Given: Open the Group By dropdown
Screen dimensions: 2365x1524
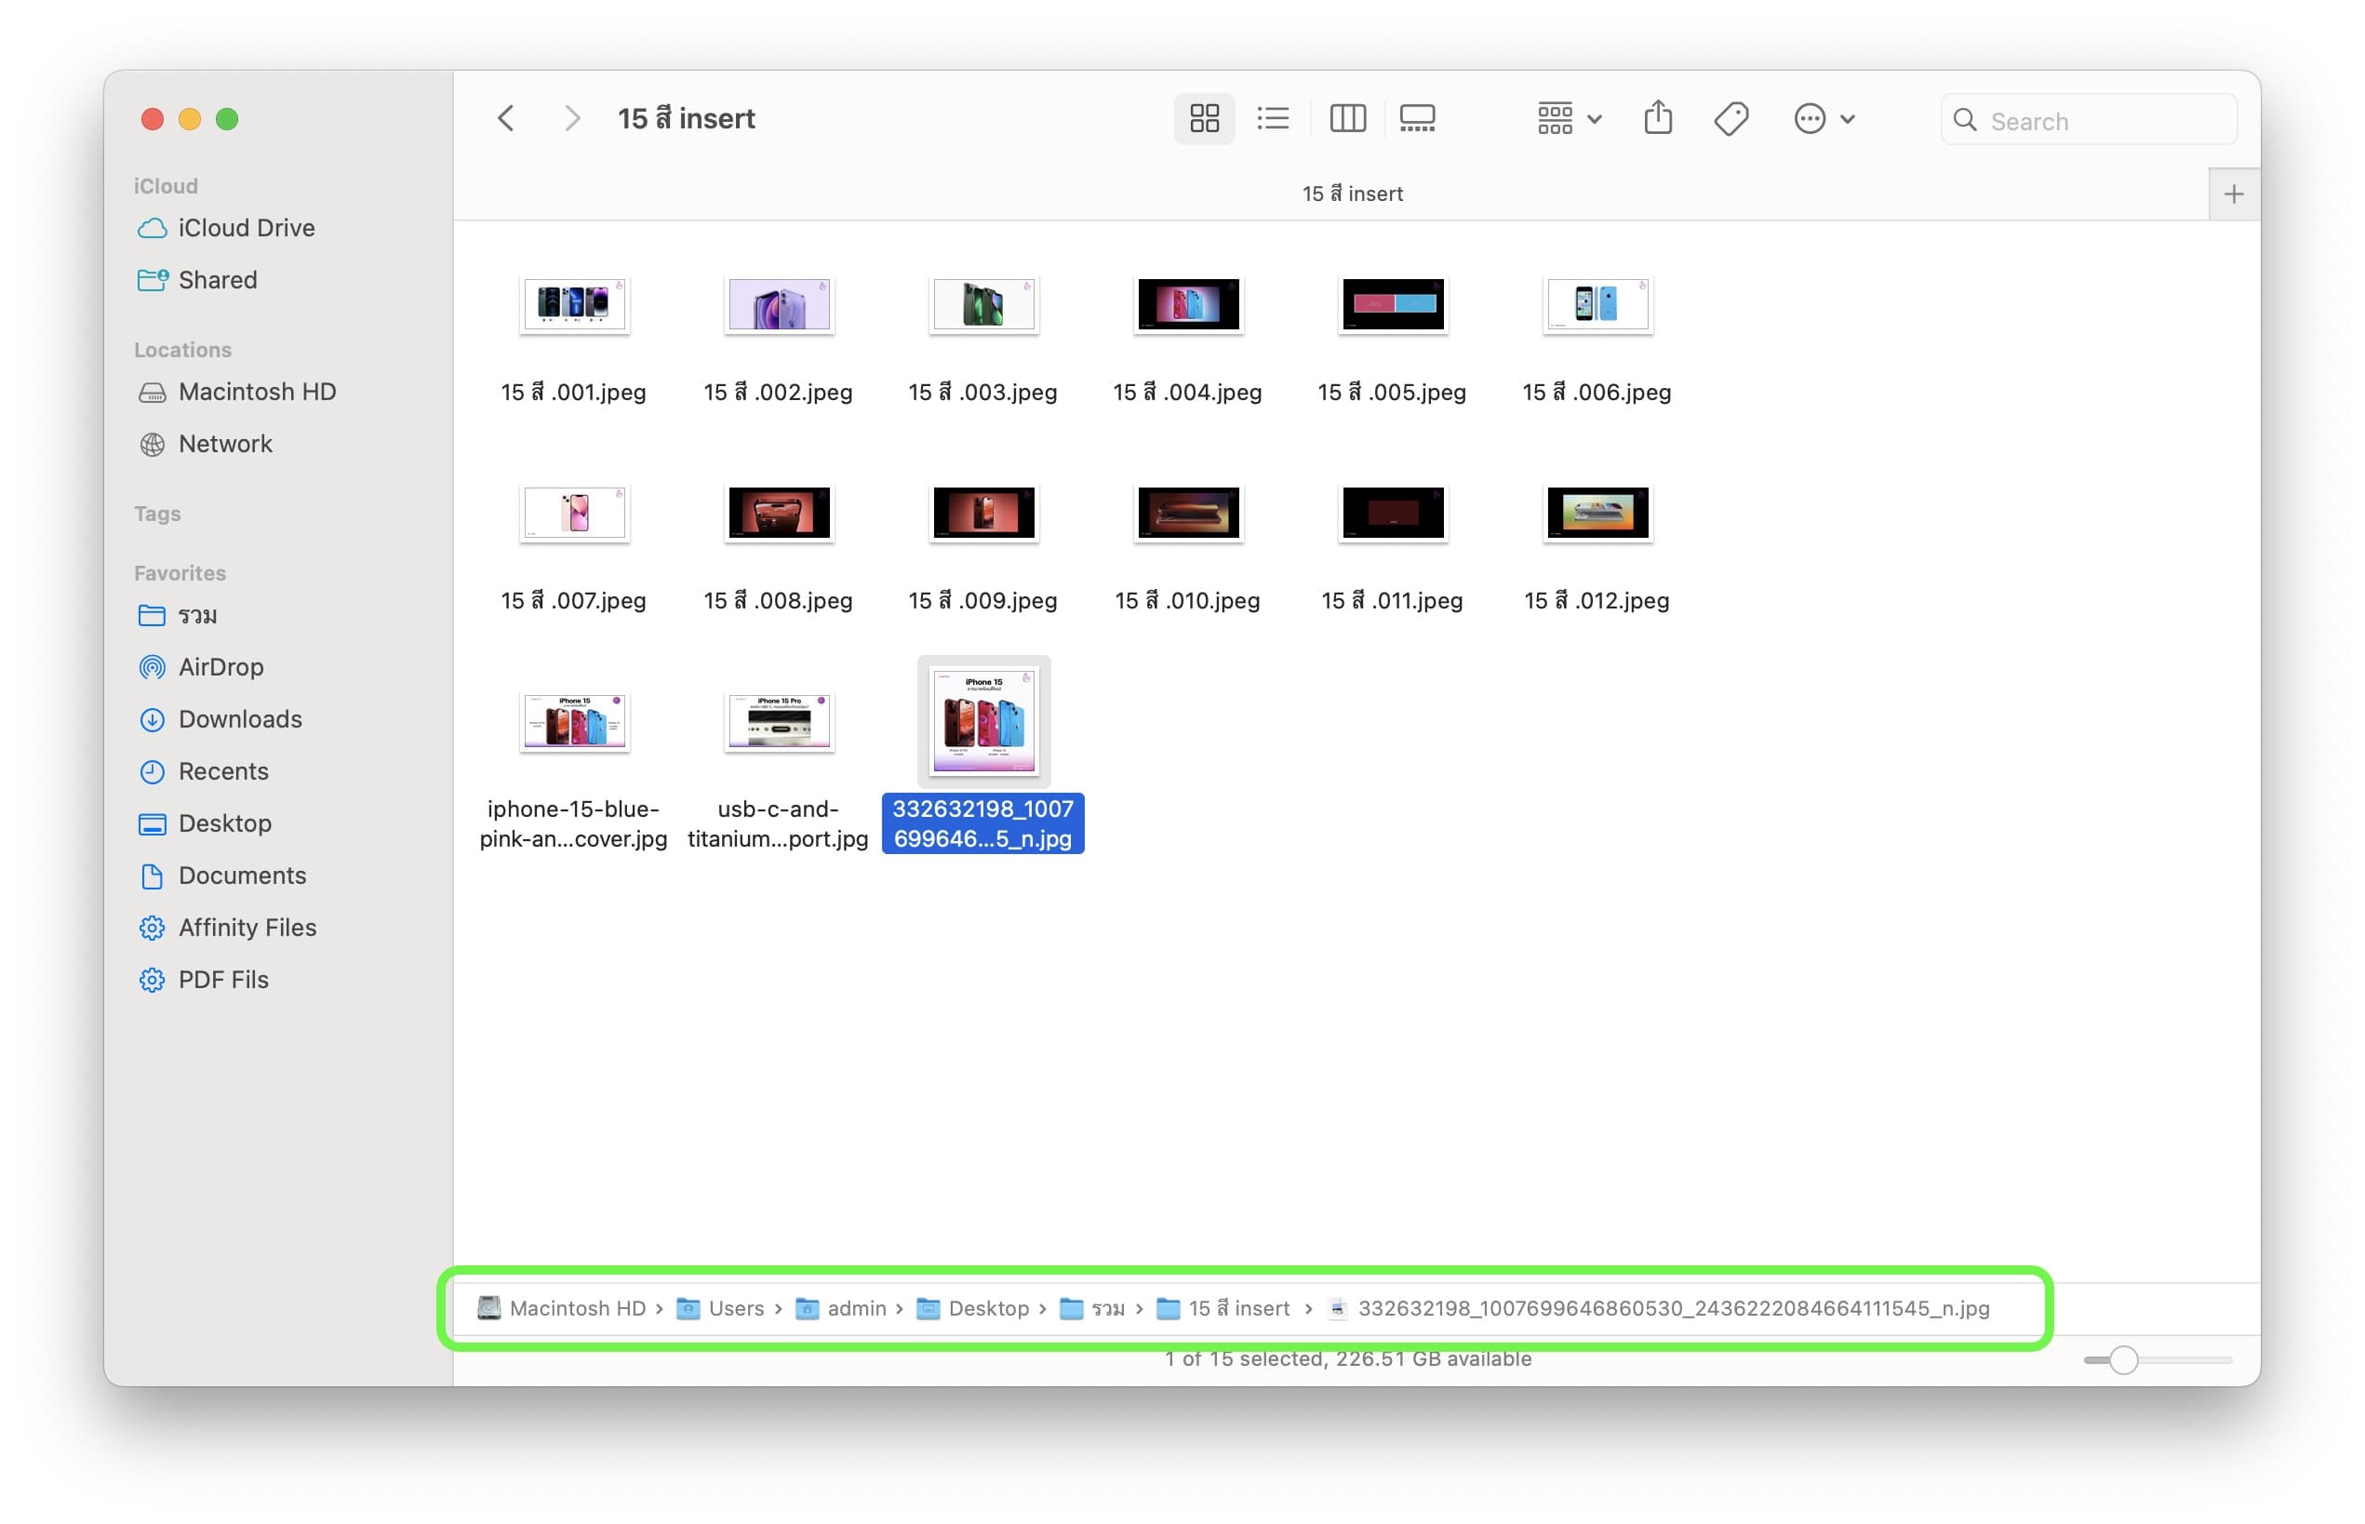Looking at the screenshot, I should [x=1569, y=119].
